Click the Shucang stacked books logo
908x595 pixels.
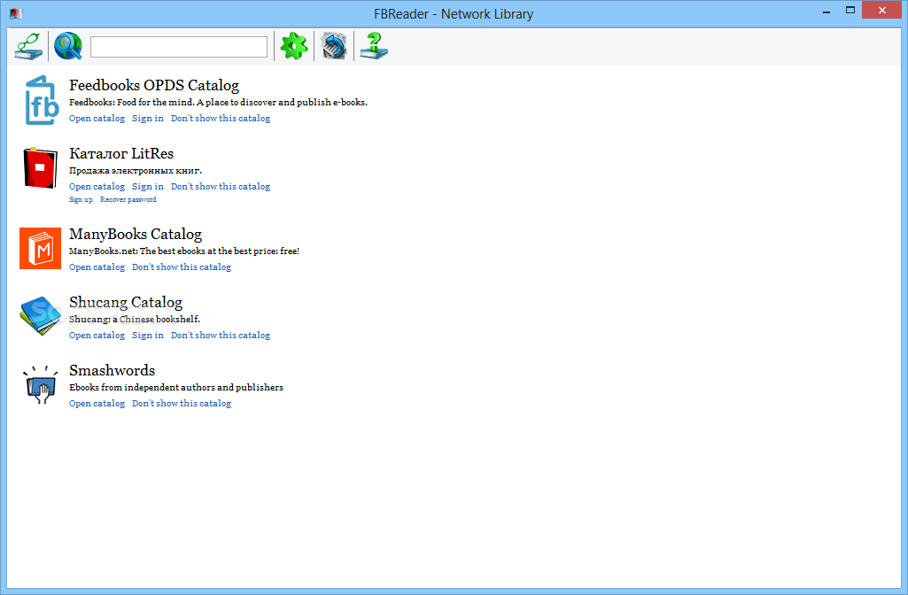click(x=40, y=315)
